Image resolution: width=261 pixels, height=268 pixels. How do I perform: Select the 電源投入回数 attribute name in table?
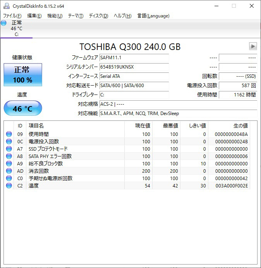pyautogui.click(x=44, y=141)
